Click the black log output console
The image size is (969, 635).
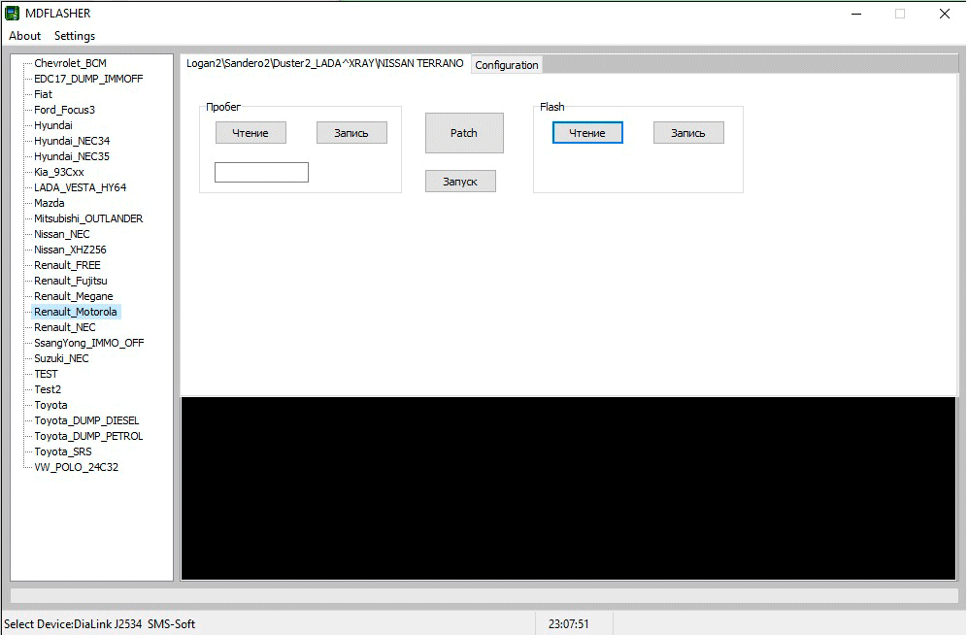point(568,488)
